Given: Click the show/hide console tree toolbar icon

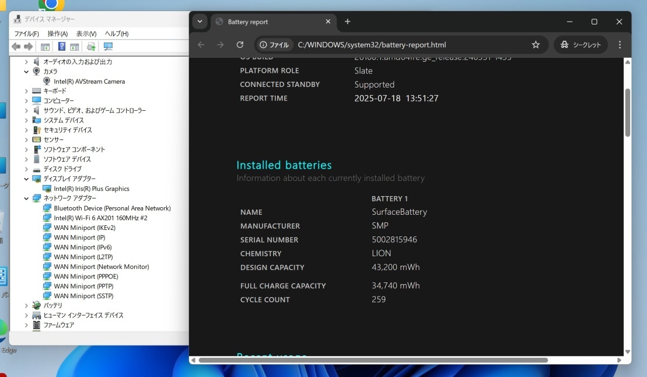Looking at the screenshot, I should click(45, 47).
